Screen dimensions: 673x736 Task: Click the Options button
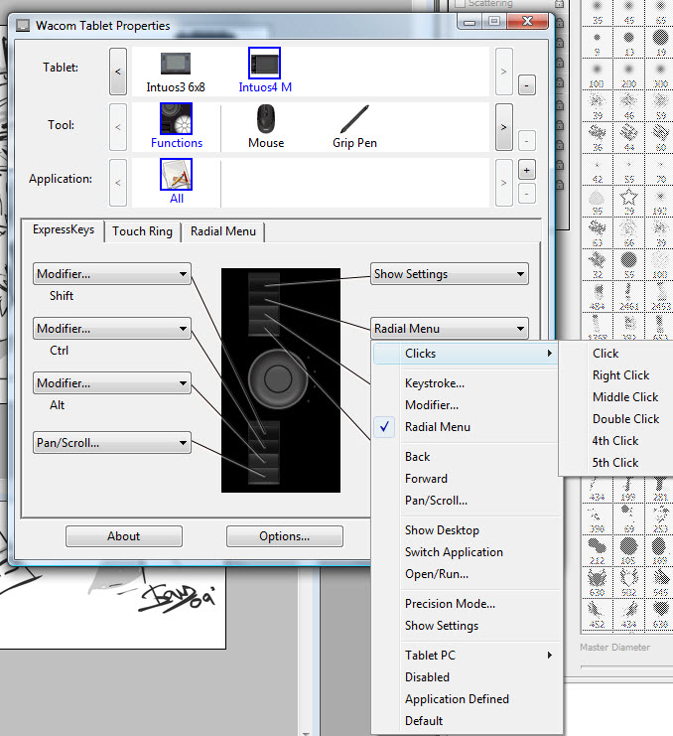(x=285, y=536)
